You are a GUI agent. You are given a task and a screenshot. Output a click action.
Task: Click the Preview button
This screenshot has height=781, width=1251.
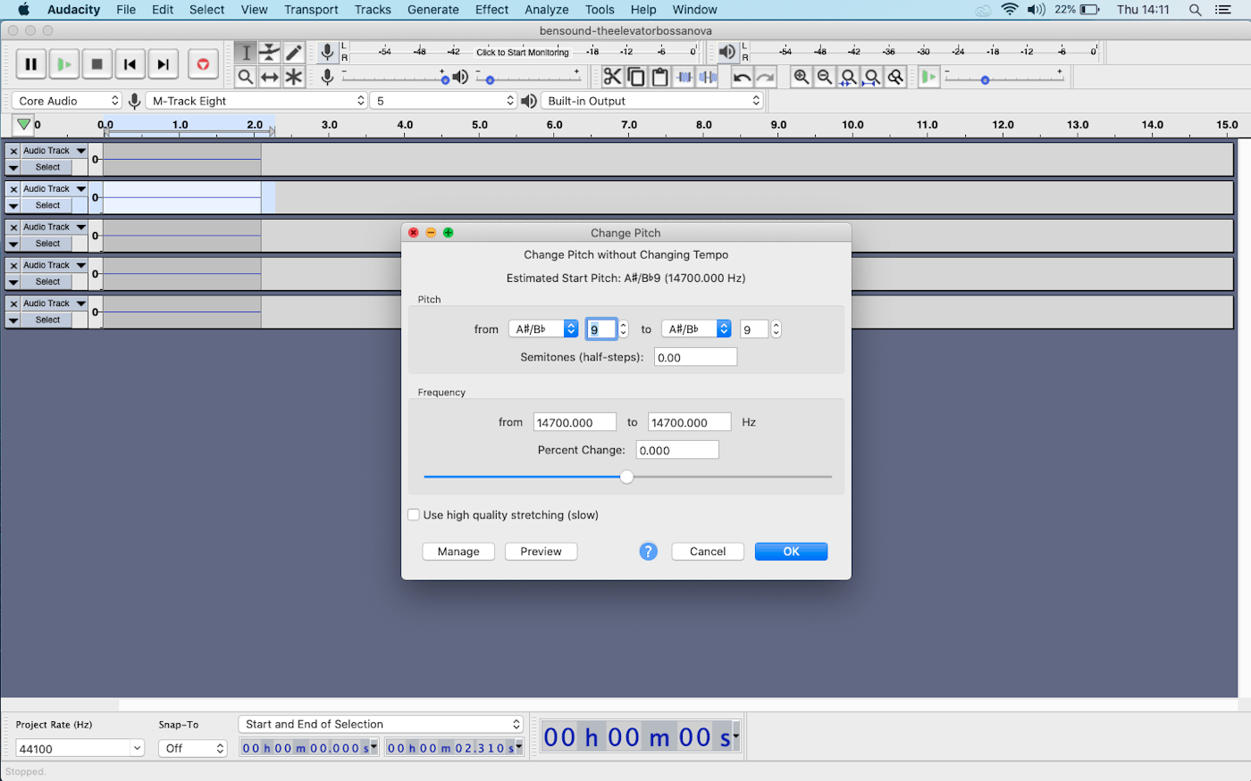541,552
